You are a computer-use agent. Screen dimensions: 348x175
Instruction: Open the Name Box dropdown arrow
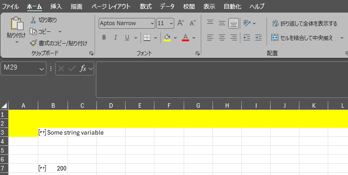[41, 69]
